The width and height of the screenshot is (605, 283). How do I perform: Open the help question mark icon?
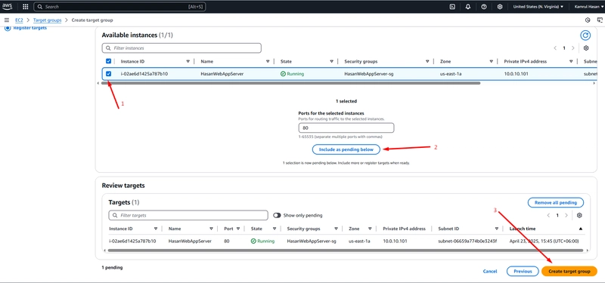tap(484, 7)
